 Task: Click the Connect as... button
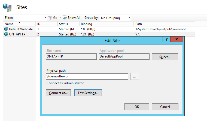coord(58,93)
